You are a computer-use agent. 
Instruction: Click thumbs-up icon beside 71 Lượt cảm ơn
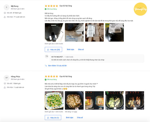coord(5,17)
